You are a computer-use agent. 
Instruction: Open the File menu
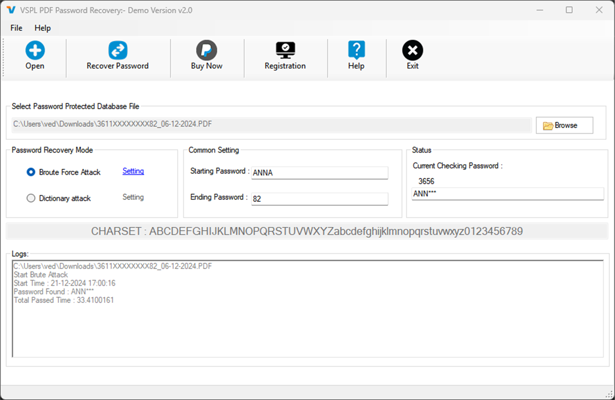pyautogui.click(x=16, y=28)
